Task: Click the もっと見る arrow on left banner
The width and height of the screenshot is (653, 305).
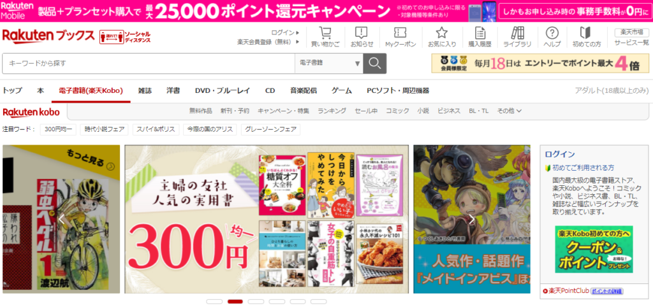Action: tap(110, 167)
